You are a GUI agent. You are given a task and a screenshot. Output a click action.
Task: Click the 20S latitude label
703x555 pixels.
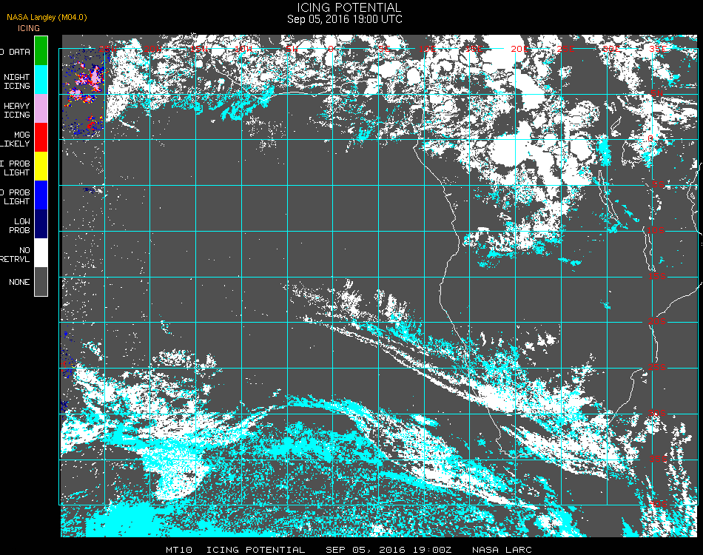coord(657,321)
